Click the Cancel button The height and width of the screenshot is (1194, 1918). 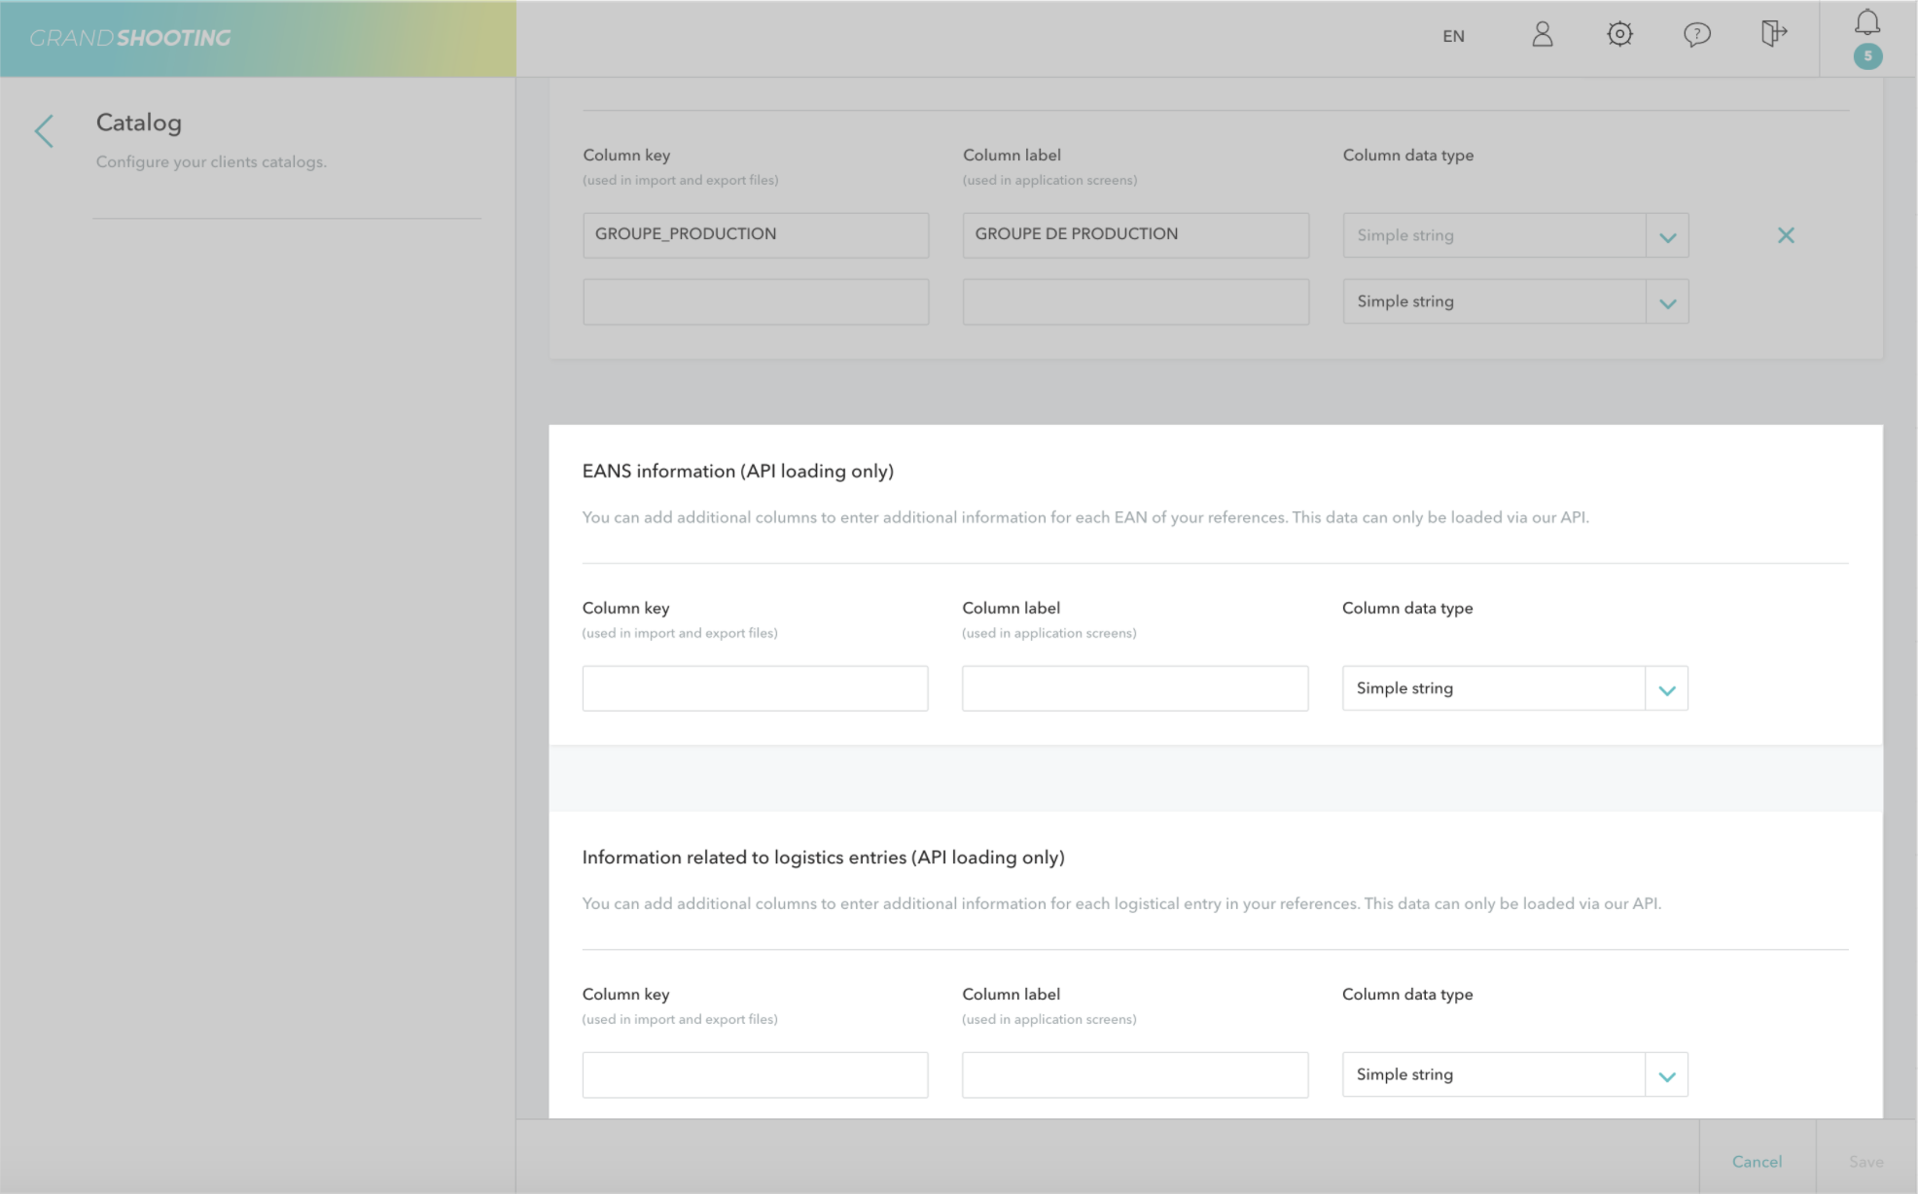point(1757,1162)
